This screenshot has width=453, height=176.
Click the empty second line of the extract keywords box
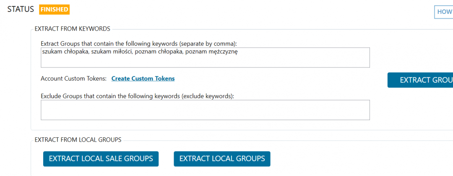[x=205, y=61]
